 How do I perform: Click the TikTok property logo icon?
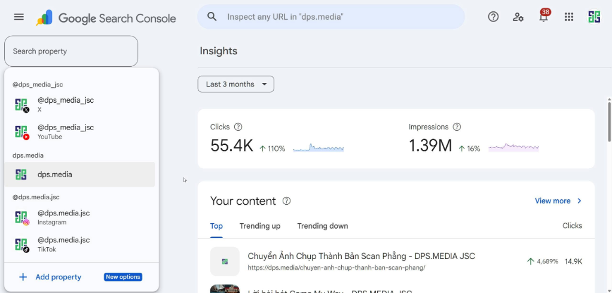(x=22, y=245)
